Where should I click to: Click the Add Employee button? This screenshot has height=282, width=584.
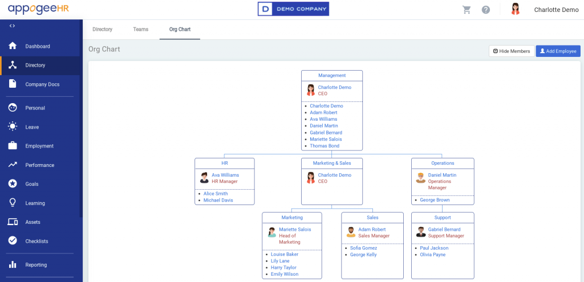click(558, 51)
